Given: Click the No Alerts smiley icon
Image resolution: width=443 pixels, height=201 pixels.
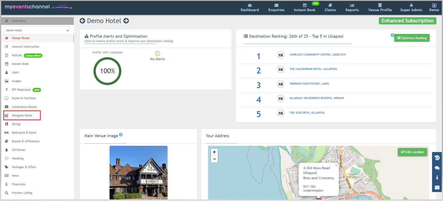Looking at the screenshot, I should tap(157, 53).
